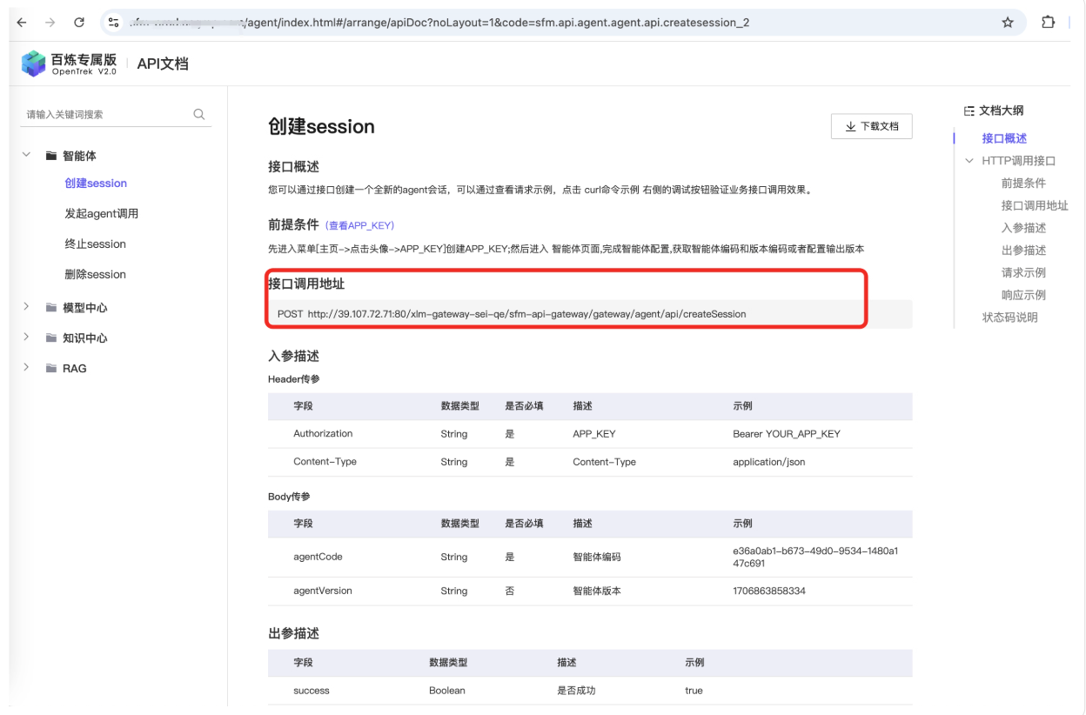Click the agentVersion field cell
Screen dimensions: 1086x715
(x=323, y=591)
